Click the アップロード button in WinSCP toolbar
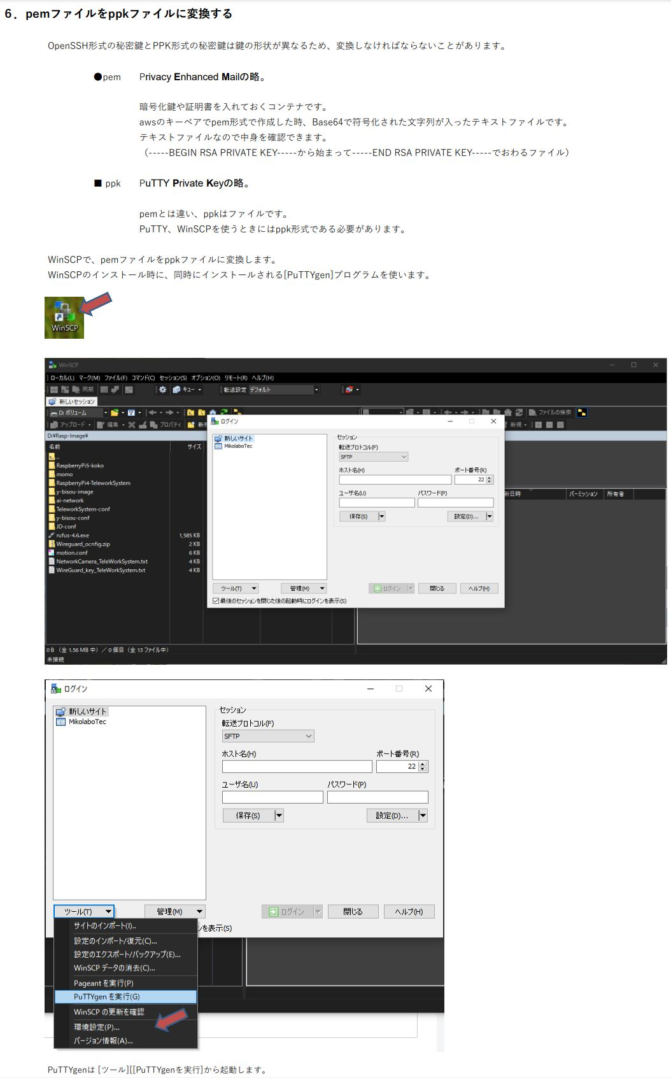This screenshot has height=1078, width=671. point(71,425)
